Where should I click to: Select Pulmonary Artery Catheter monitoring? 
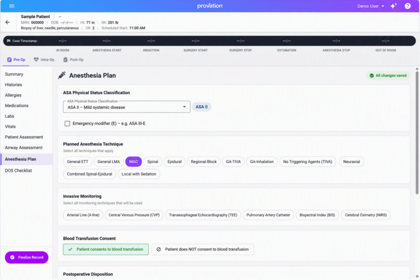coord(268,215)
